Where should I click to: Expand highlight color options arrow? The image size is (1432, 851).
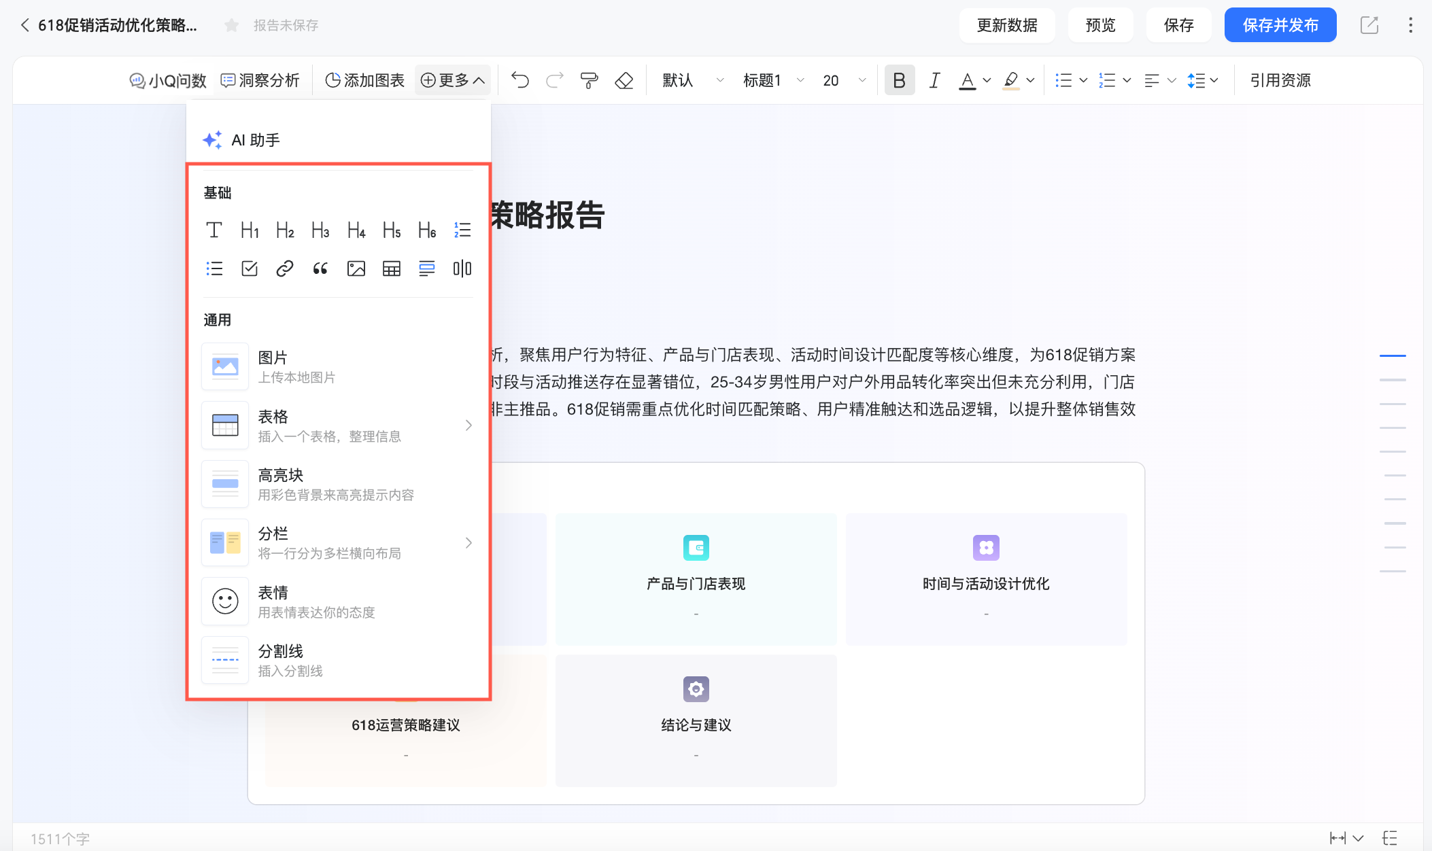(x=1030, y=80)
